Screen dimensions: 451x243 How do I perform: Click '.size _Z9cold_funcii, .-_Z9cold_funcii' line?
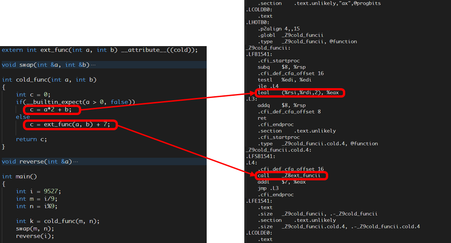(317, 214)
